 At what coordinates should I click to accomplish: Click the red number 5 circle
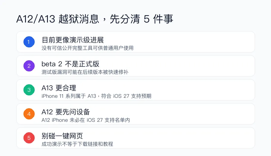(29, 138)
